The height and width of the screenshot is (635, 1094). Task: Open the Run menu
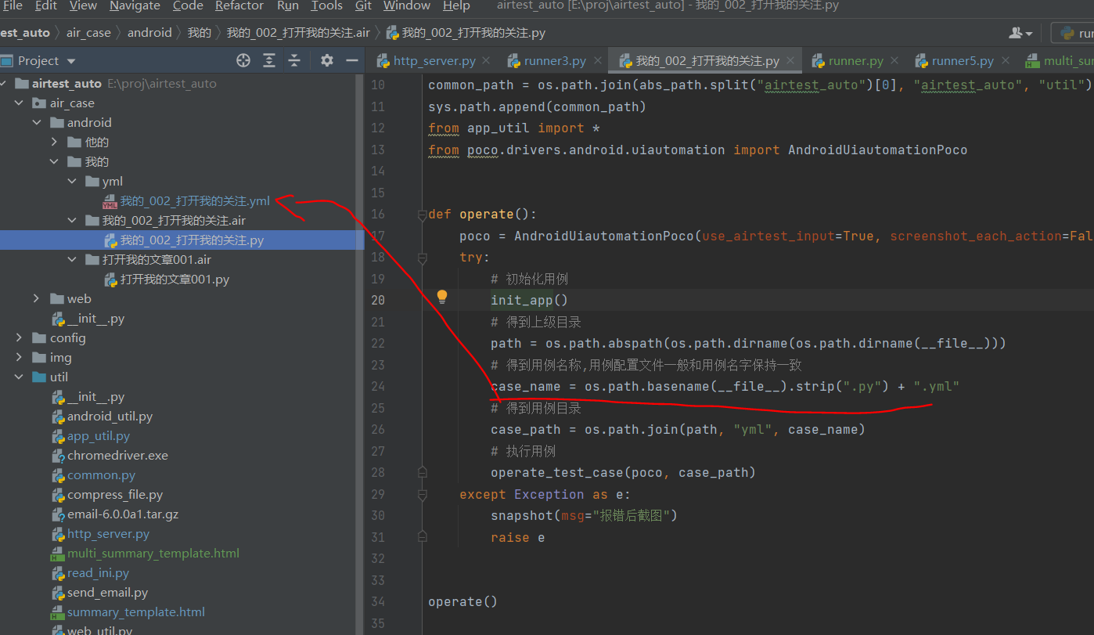click(x=288, y=6)
